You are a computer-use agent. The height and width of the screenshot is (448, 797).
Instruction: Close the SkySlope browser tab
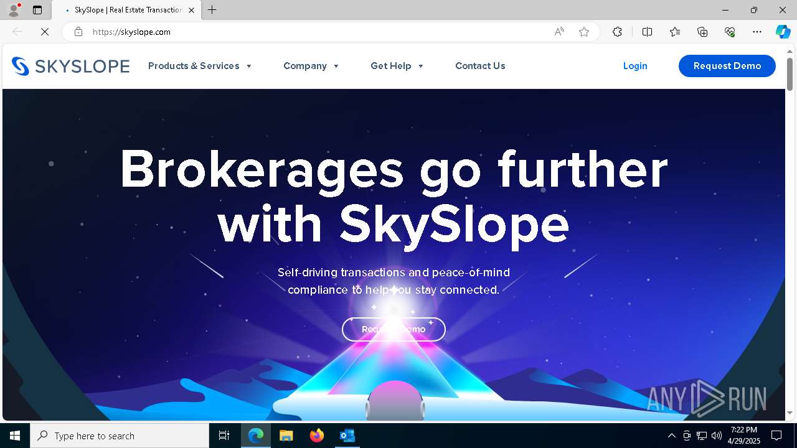191,10
